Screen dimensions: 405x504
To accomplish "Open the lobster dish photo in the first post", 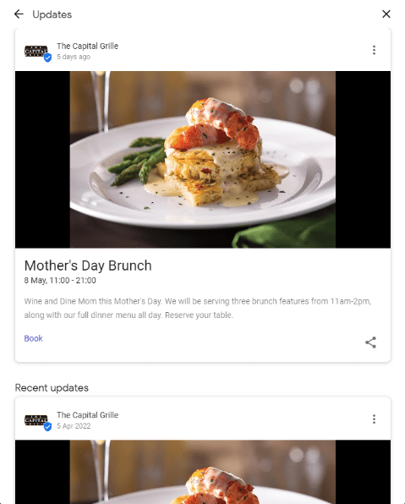I will pyautogui.click(x=203, y=160).
